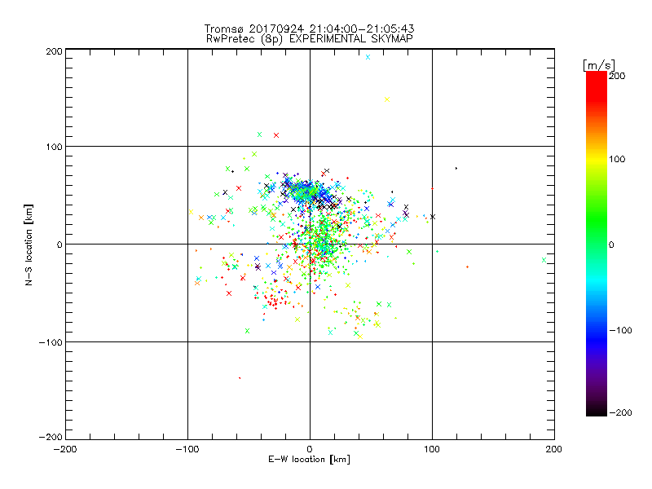Select the small black dot right of the 100 km E-W line

tap(456, 169)
